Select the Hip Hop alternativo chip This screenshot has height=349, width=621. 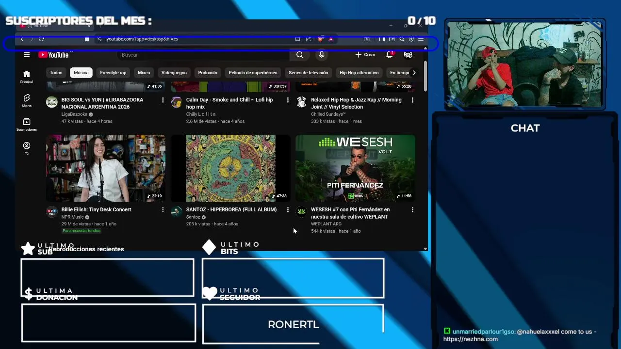point(359,73)
